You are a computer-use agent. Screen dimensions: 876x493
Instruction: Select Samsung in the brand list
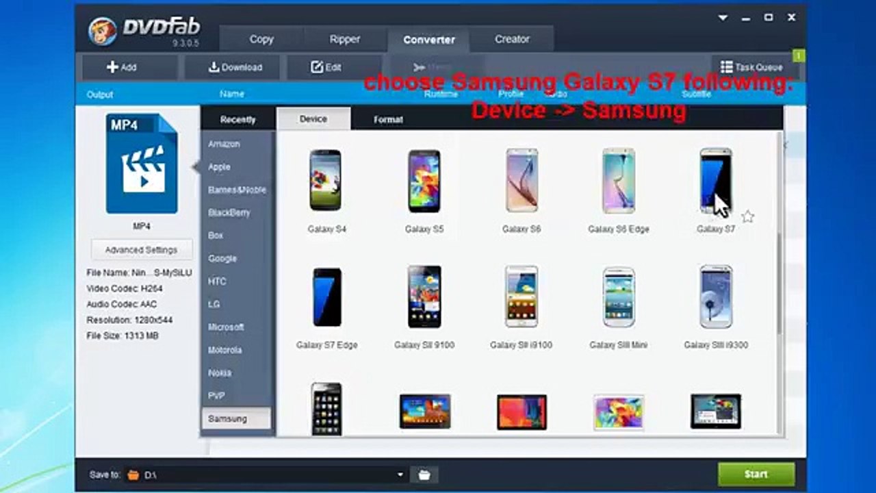(x=237, y=418)
